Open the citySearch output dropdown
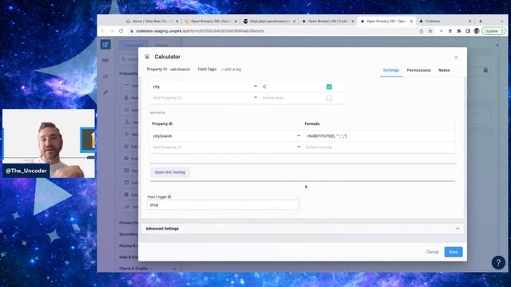 [x=299, y=136]
